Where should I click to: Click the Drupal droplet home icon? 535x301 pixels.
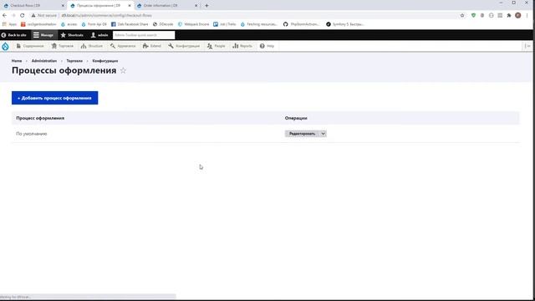[x=5, y=46]
